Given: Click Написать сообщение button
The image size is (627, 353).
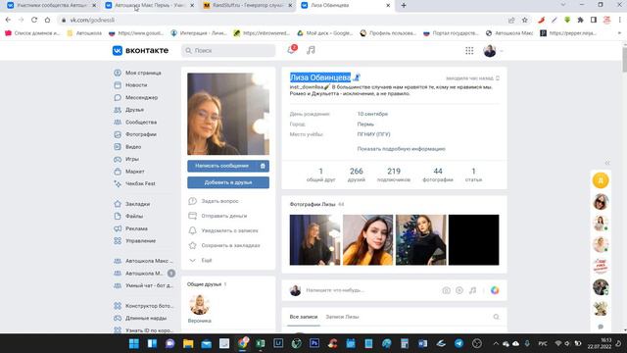Looking at the screenshot, I should point(222,166).
